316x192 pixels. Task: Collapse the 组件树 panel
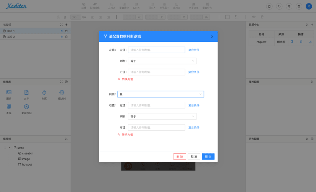click(66, 139)
